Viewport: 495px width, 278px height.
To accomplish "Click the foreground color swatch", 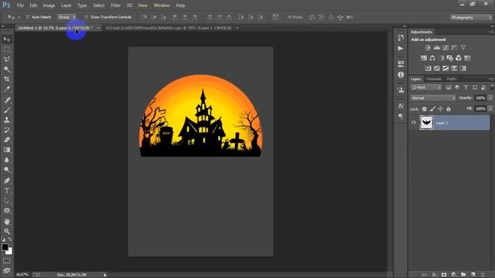I will click(5, 247).
